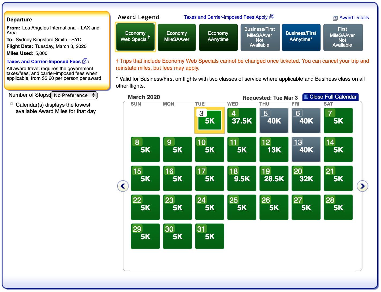This screenshot has width=381, height=292.
Task: Advance to next month with right arrow
Action: pyautogui.click(x=363, y=186)
